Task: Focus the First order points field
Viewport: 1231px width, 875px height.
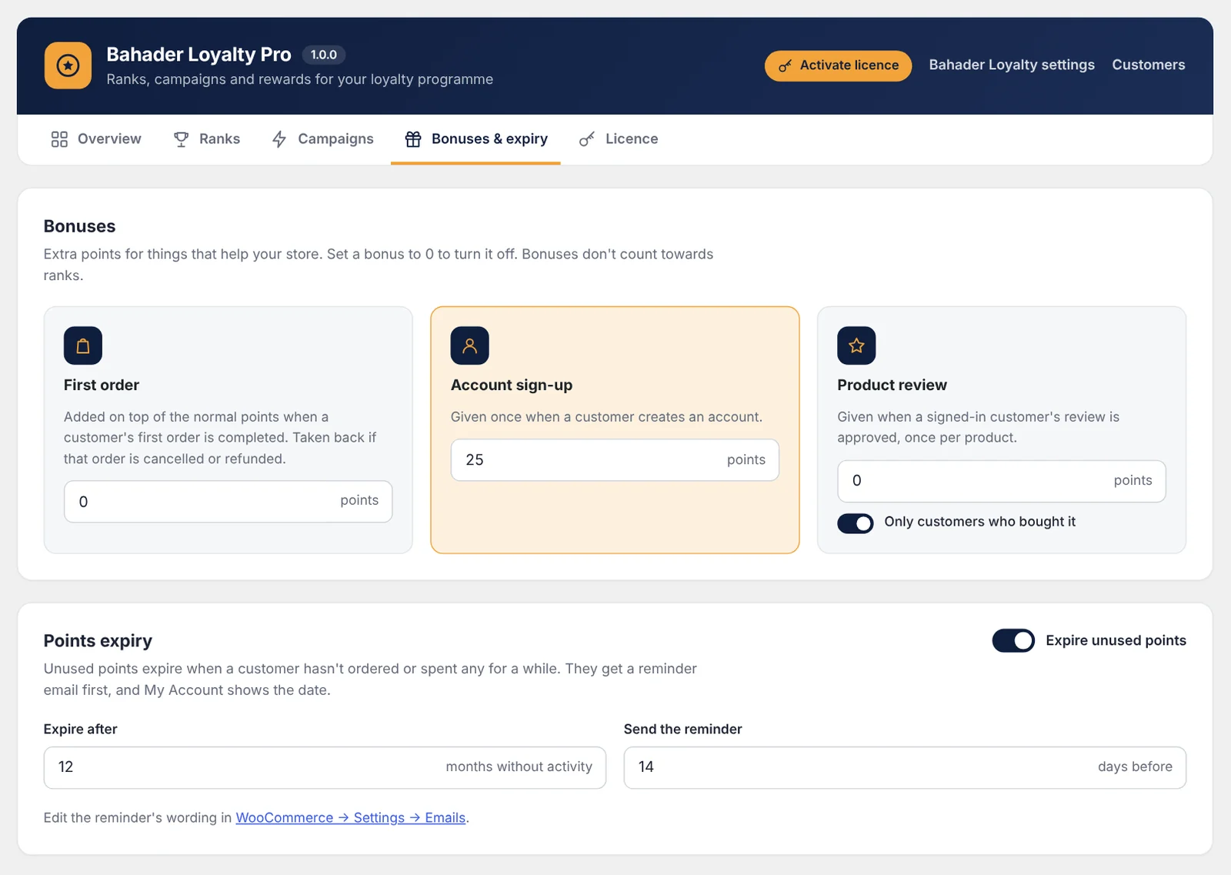Action: click(229, 502)
